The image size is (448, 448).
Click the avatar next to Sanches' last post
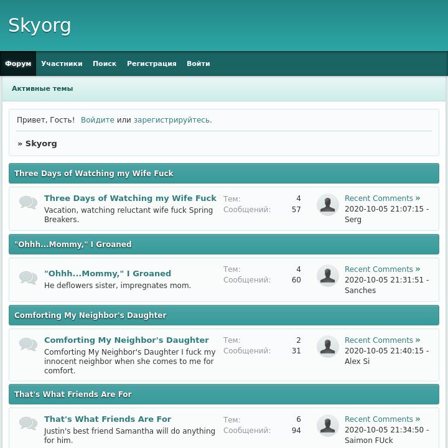pyautogui.click(x=328, y=276)
